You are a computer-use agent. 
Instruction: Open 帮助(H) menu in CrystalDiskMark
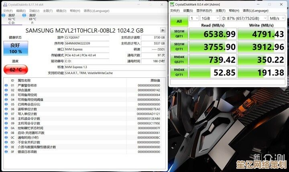[x=234, y=11]
